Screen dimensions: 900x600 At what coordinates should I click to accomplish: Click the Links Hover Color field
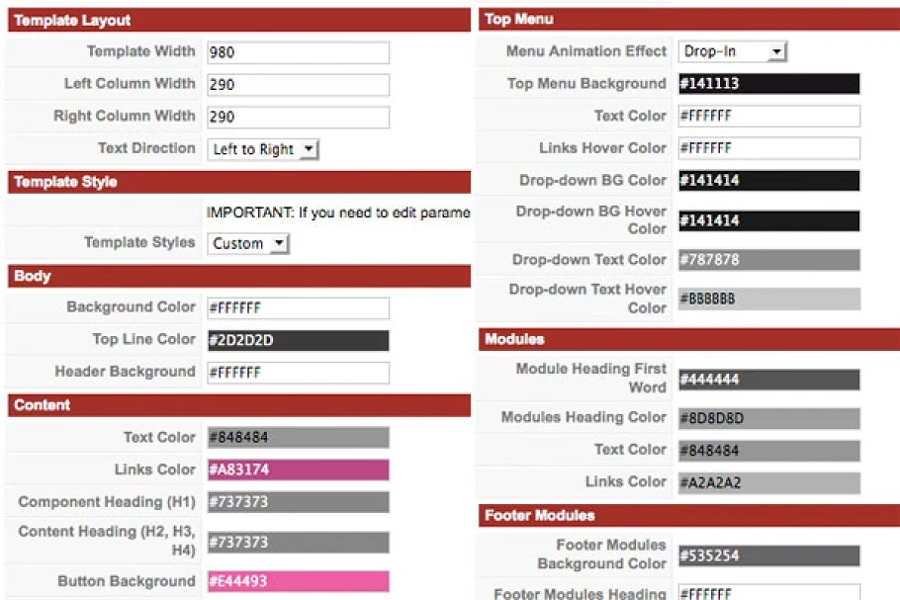click(x=768, y=148)
